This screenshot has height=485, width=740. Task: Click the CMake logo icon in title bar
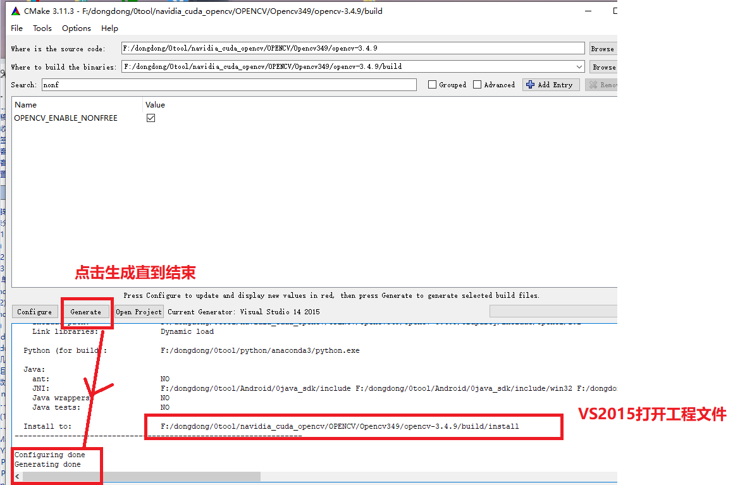[16, 11]
